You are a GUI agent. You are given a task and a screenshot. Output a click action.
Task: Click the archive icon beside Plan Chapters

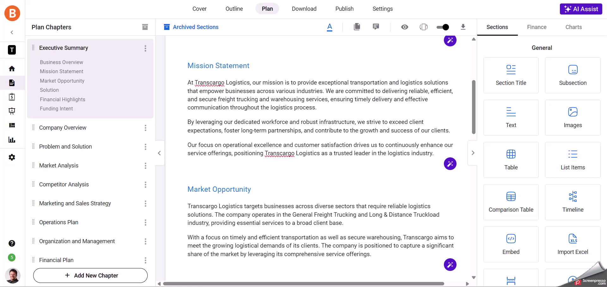[x=145, y=27]
